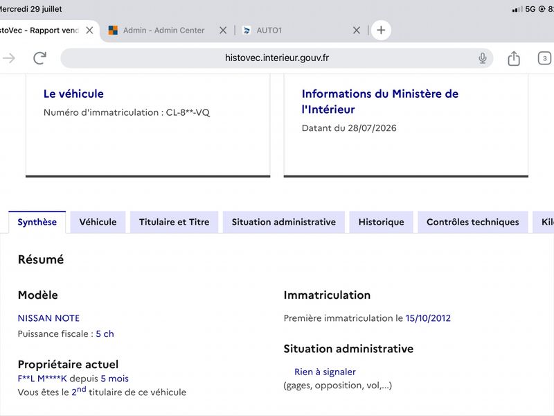Screen dimensions: 554x416
Task: Click the 15/10/2012 first registration date
Action: [x=428, y=318]
